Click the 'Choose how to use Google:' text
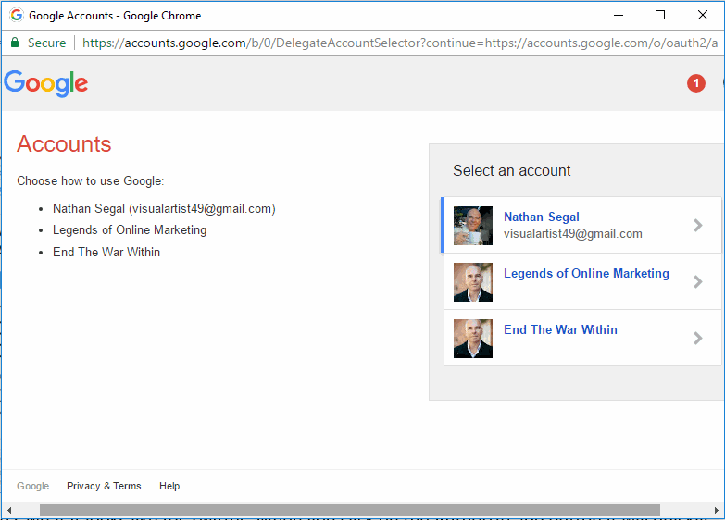Image resolution: width=725 pixels, height=520 pixels. click(91, 180)
